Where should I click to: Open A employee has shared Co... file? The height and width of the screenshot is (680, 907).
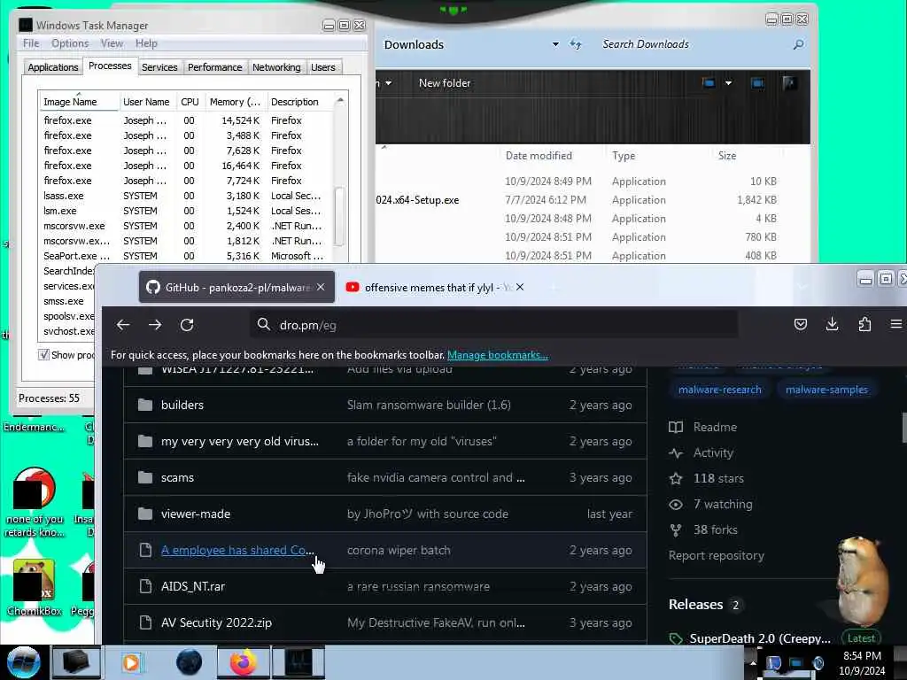pos(237,551)
